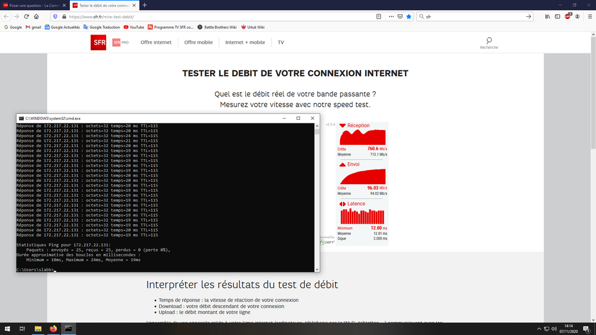Click the Recherche magnifier icon
Viewport: 596px width, 335px height.
point(489,41)
